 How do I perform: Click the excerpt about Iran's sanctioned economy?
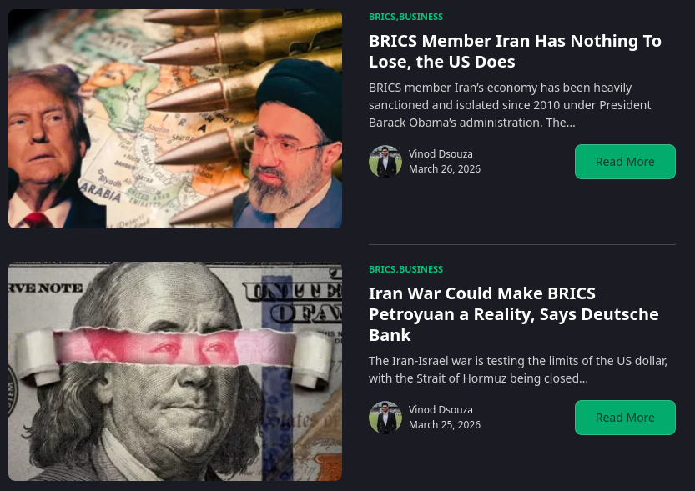coord(510,105)
